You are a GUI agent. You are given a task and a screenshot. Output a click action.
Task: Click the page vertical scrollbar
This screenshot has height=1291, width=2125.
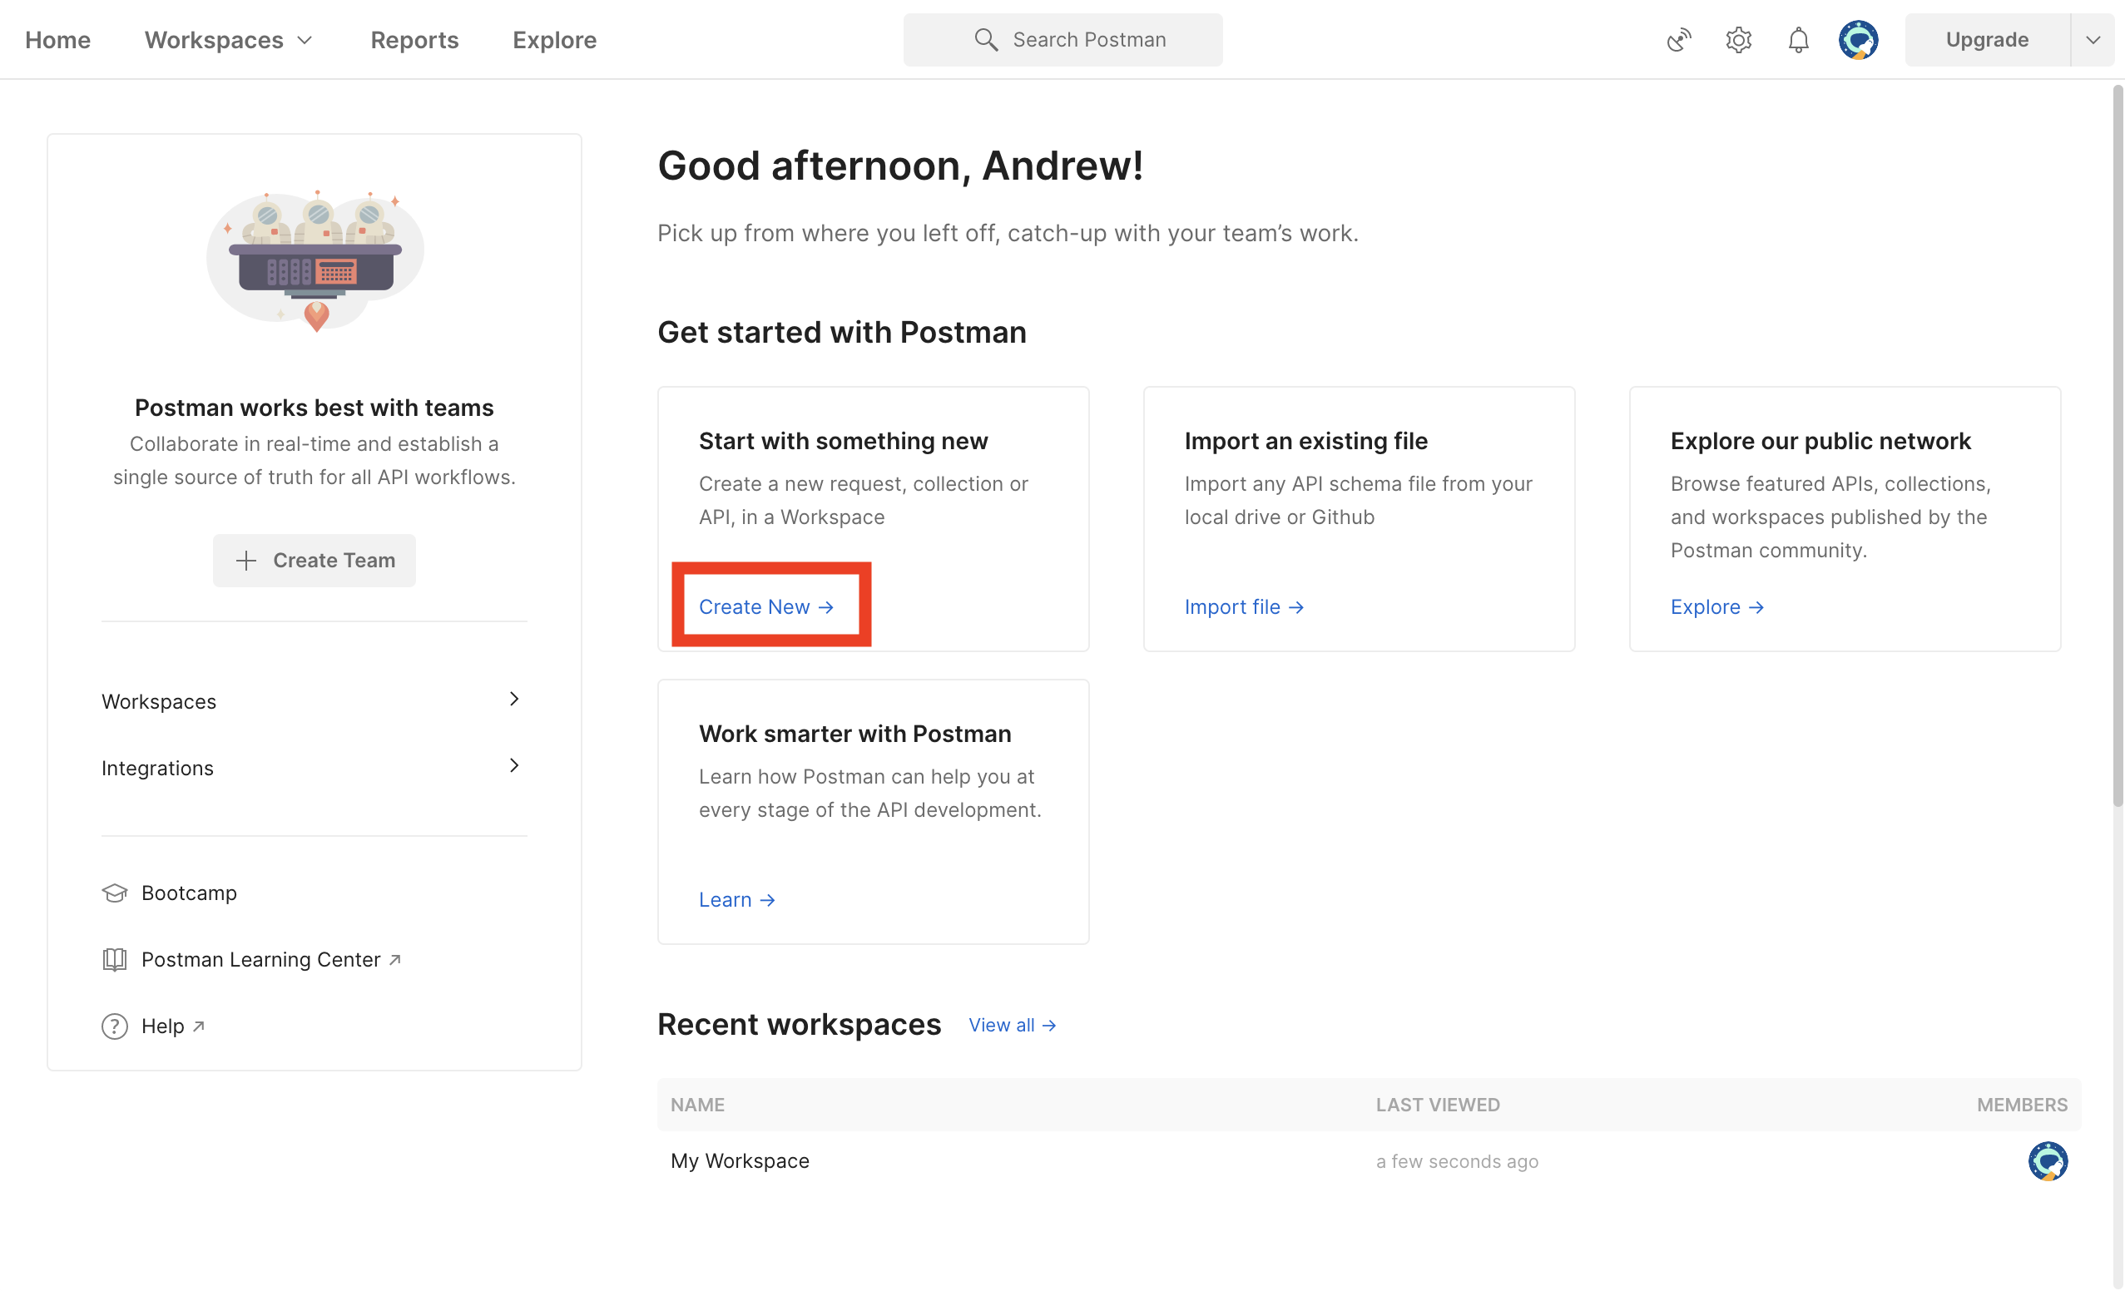[x=2118, y=446]
